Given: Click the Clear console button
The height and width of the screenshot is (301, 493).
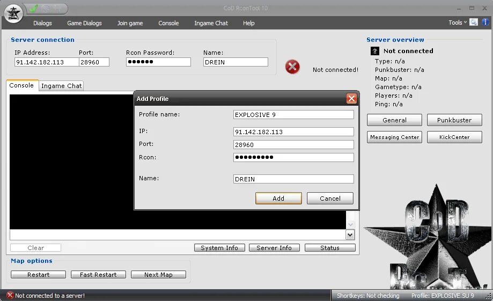Looking at the screenshot, I should 35,247.
